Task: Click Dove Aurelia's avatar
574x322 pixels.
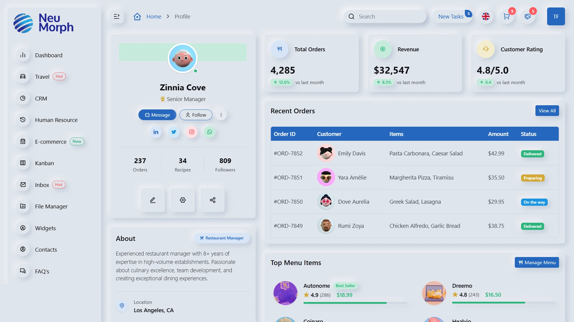Action: [x=326, y=202]
